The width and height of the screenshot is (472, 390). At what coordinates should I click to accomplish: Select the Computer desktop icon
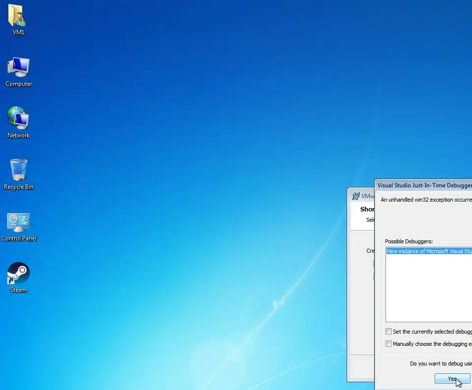click(x=18, y=67)
